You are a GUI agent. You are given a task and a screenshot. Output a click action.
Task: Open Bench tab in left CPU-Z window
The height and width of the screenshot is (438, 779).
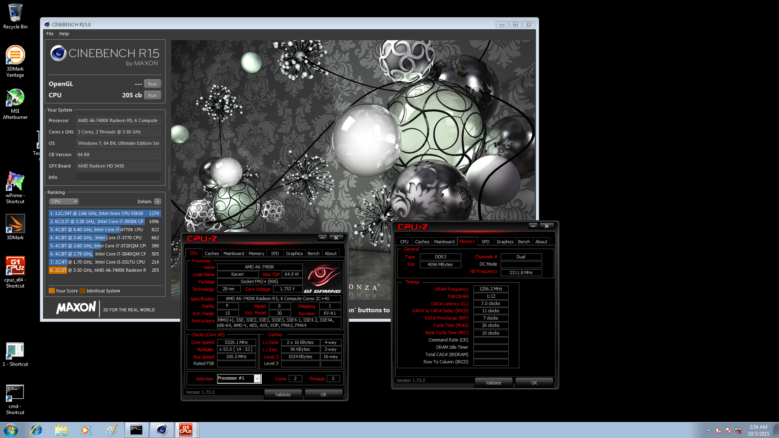pos(313,253)
